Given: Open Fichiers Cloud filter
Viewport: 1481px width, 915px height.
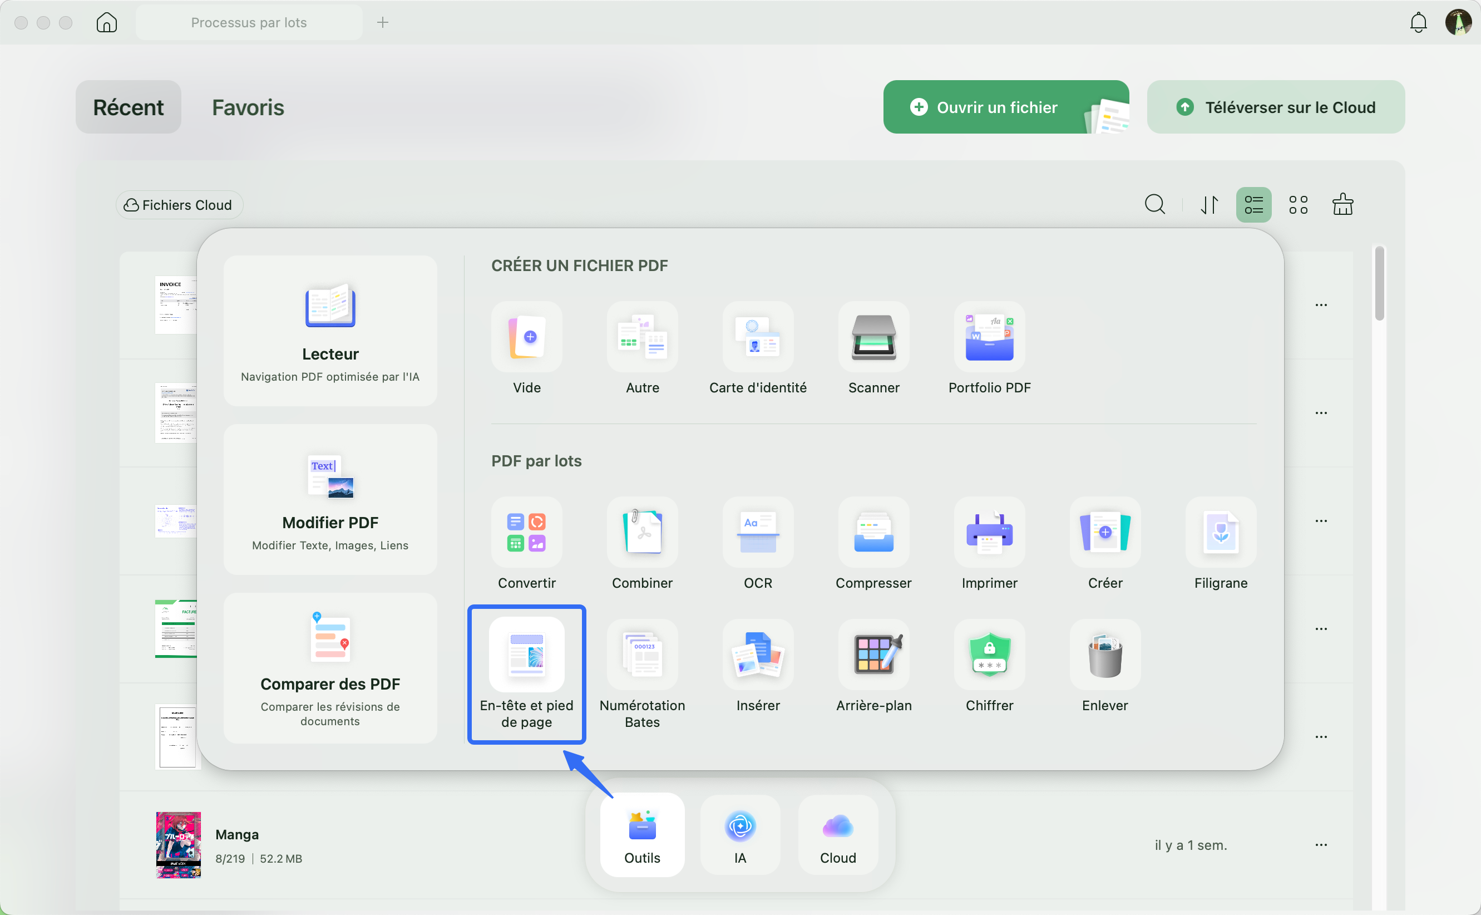Looking at the screenshot, I should (179, 205).
